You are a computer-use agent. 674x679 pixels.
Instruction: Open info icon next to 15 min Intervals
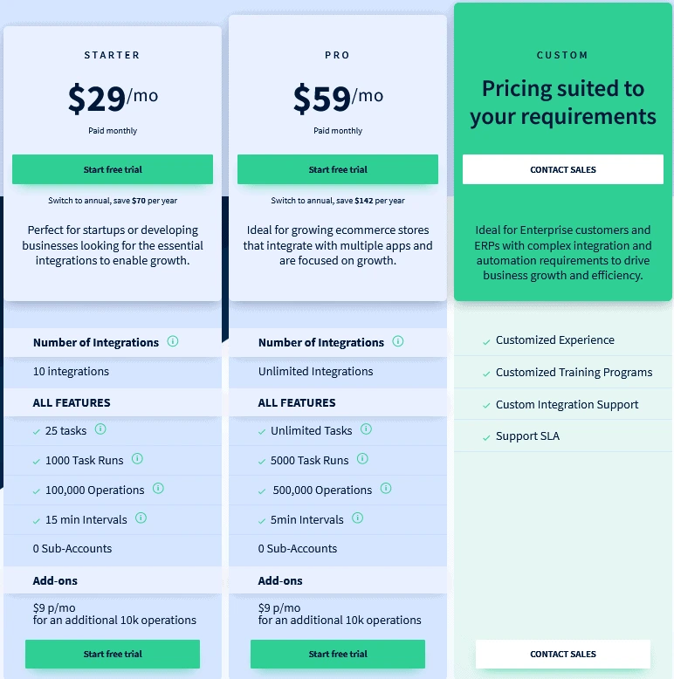tap(141, 518)
